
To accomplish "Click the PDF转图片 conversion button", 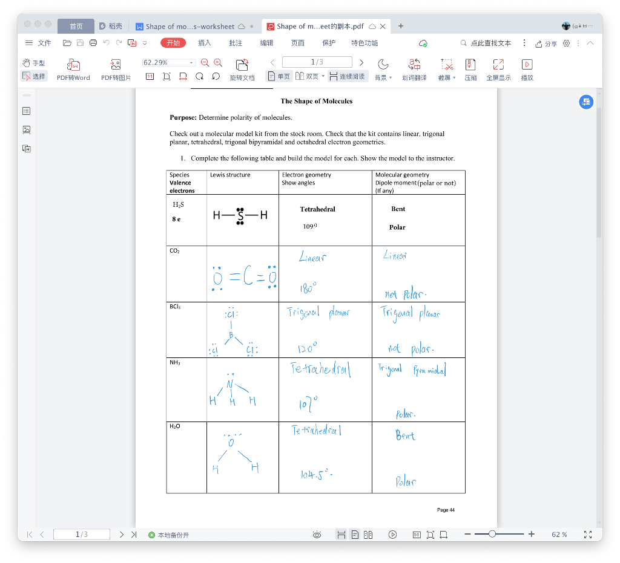I will [x=116, y=70].
